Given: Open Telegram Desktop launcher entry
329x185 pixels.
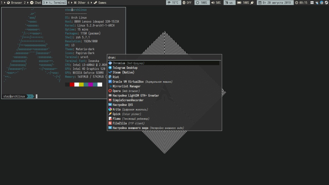Looking at the screenshot, I should point(164,68).
